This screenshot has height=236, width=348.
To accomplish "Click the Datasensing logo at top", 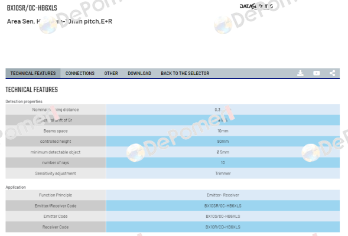I will 256,6.
